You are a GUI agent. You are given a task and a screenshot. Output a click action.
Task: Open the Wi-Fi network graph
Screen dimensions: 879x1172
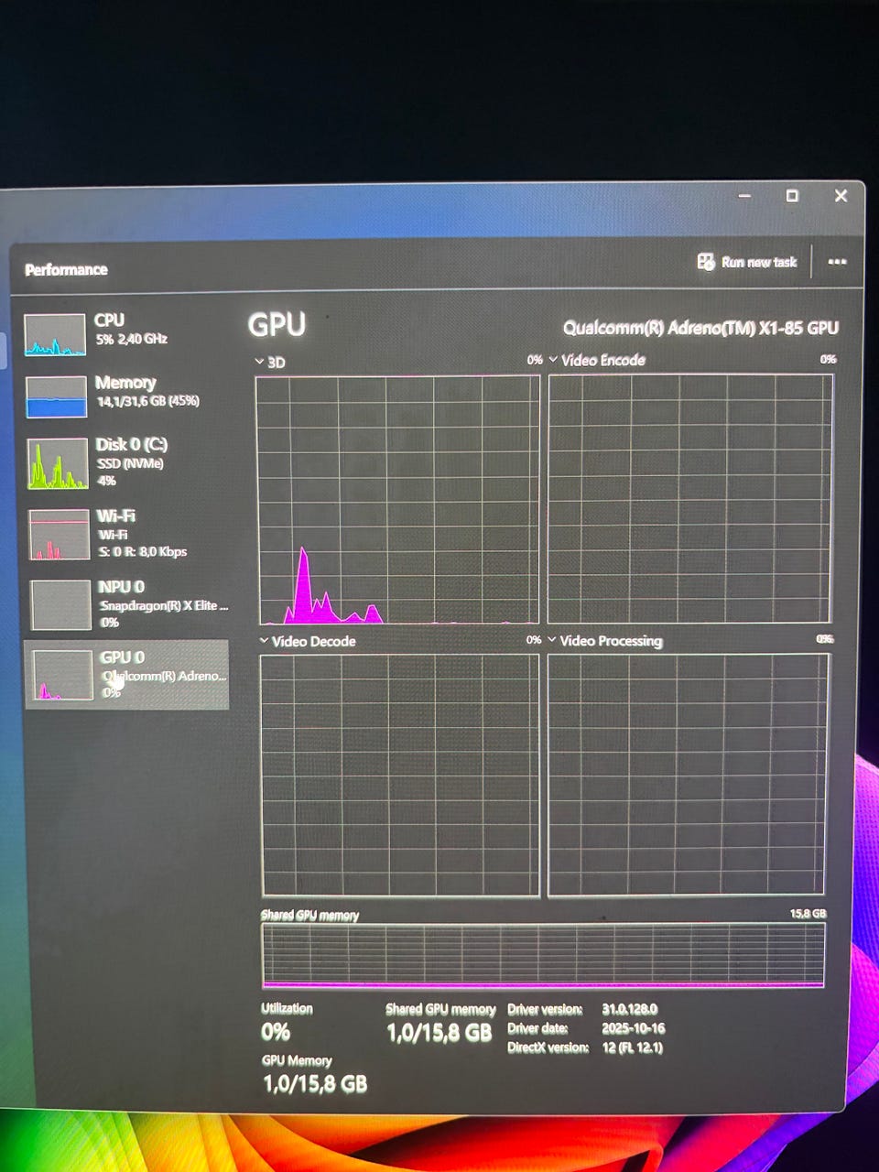(x=59, y=534)
